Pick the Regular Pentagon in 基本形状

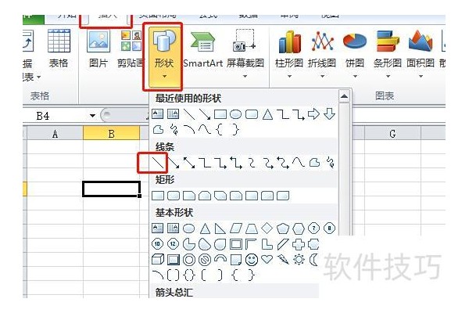(x=283, y=228)
